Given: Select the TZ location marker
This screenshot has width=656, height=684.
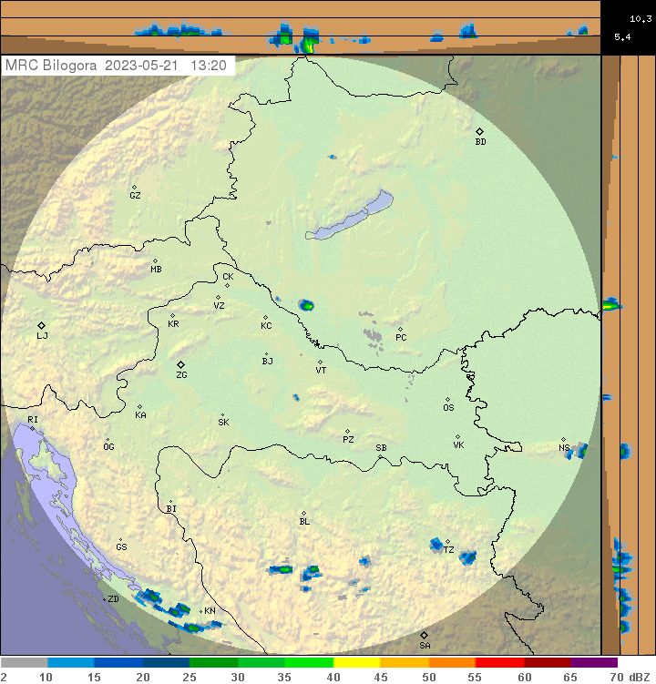Looking at the screenshot, I should (x=447, y=542).
